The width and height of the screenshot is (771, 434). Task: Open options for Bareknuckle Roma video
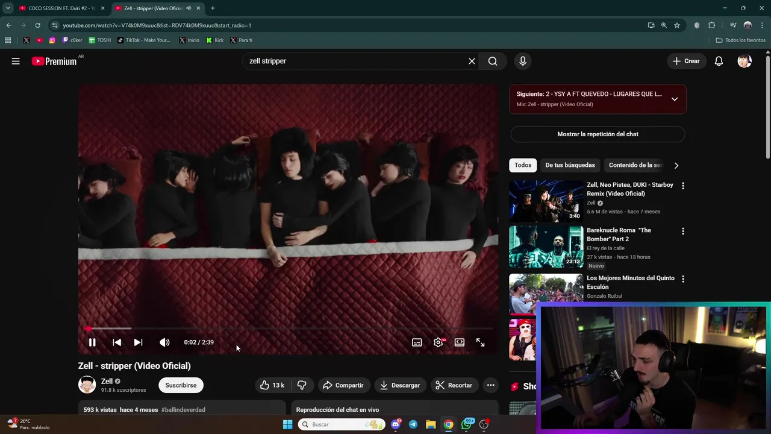(682, 231)
